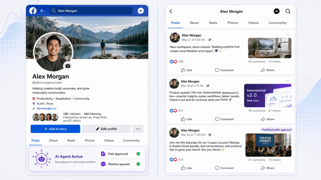321x180 pixels.
Task: Click search icon in right panel header
Action: [x=288, y=11]
